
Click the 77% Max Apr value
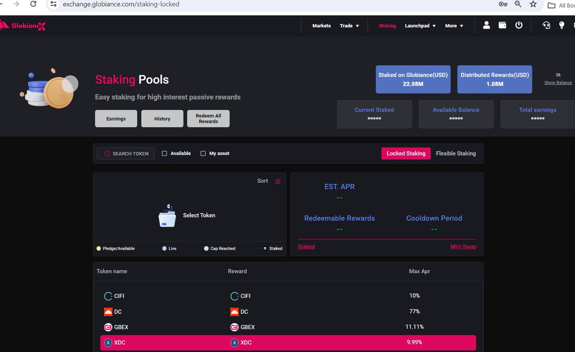point(414,312)
